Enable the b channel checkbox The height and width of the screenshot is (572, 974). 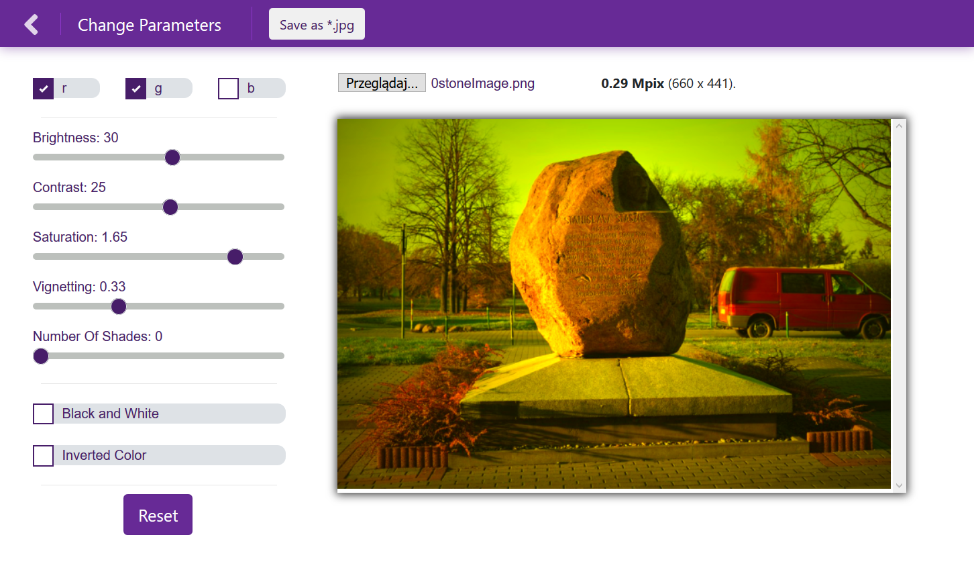click(229, 89)
